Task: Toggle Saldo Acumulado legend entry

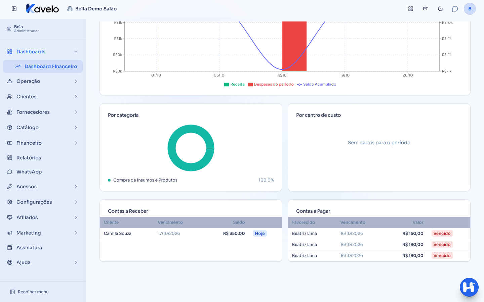Action: (x=317, y=85)
